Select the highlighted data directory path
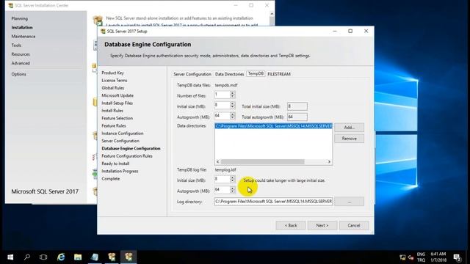The height and width of the screenshot is (264, 470). click(x=273, y=126)
